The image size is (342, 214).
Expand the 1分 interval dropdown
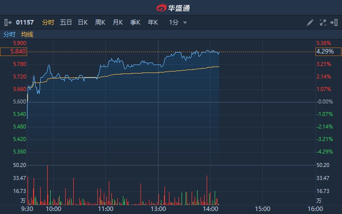[x=178, y=22]
